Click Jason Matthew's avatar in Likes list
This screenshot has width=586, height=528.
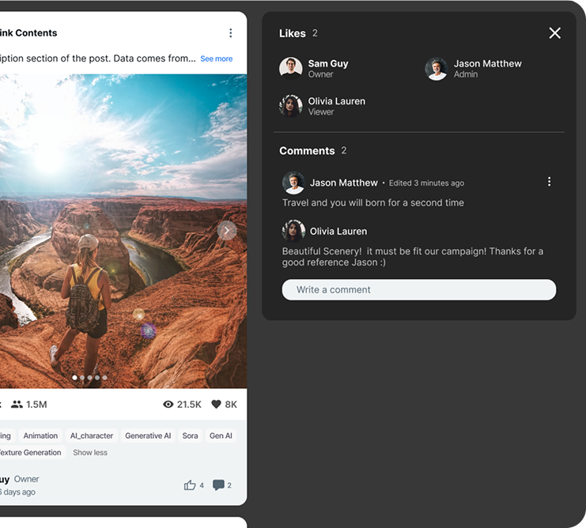point(436,69)
